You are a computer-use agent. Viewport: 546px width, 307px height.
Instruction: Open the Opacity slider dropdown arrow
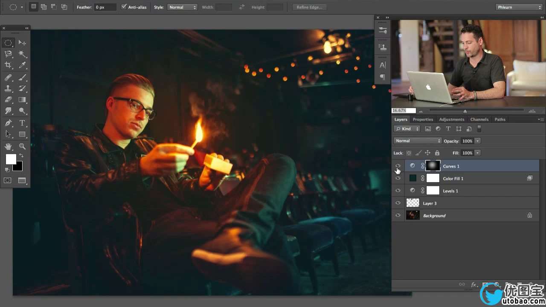pyautogui.click(x=478, y=141)
